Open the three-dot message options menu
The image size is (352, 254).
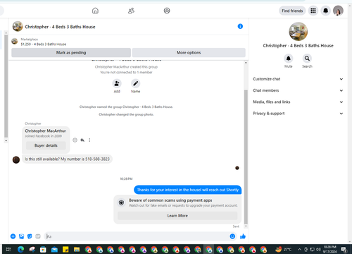point(89,140)
